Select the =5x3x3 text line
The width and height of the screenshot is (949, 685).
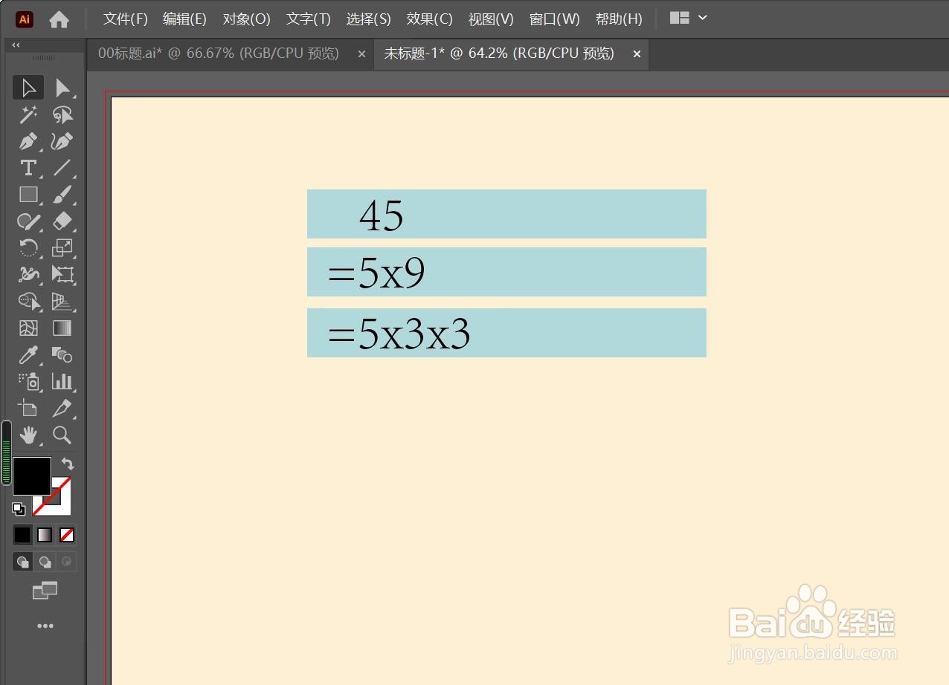[x=399, y=334]
